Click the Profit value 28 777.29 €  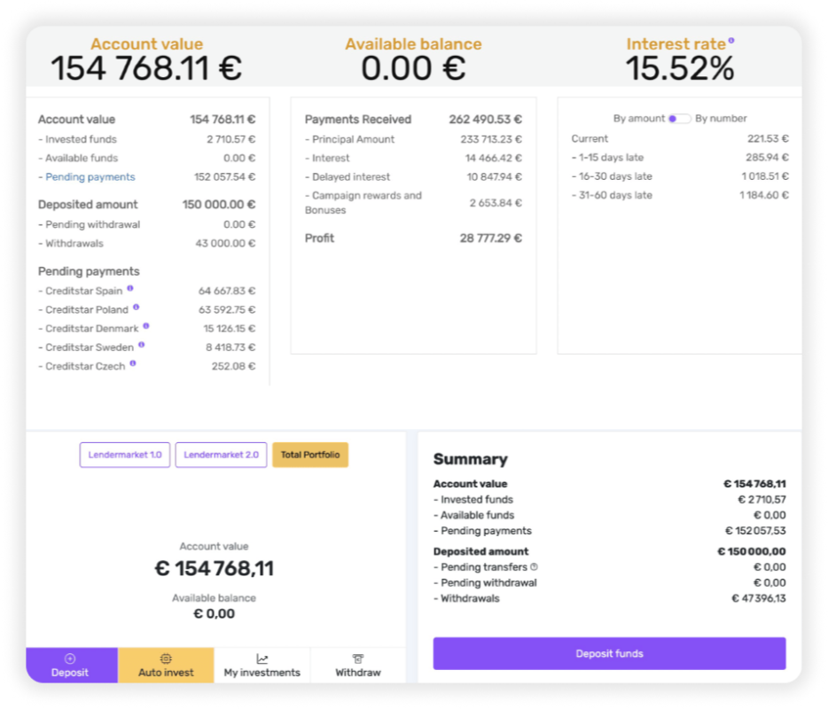tap(490, 238)
